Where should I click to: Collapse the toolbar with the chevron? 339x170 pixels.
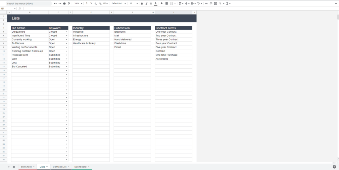(x=336, y=4)
